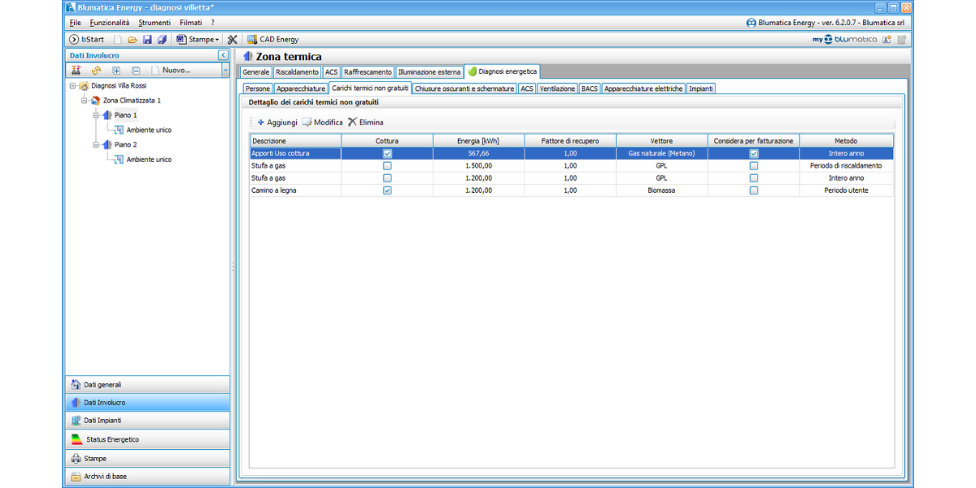Check the Cottura box in the first Stufa a gas row
976x488 pixels.
(387, 166)
